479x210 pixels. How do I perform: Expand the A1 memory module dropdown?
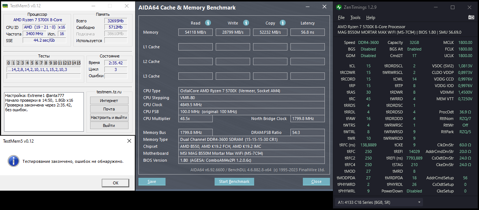point(419,202)
